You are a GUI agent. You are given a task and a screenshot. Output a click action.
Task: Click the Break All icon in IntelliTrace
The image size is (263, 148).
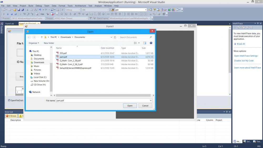(x=235, y=44)
